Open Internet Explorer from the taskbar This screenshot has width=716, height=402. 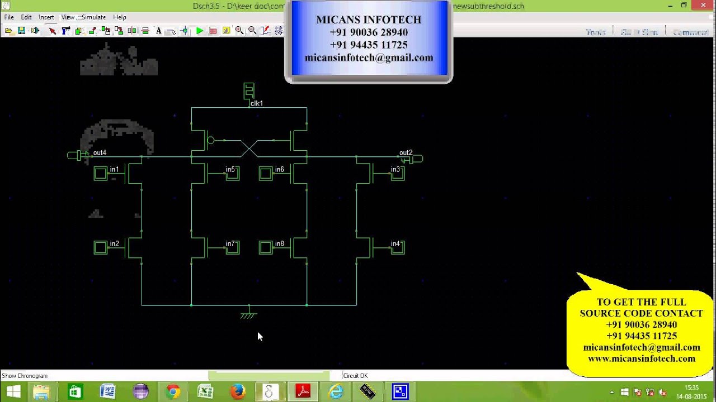[336, 392]
